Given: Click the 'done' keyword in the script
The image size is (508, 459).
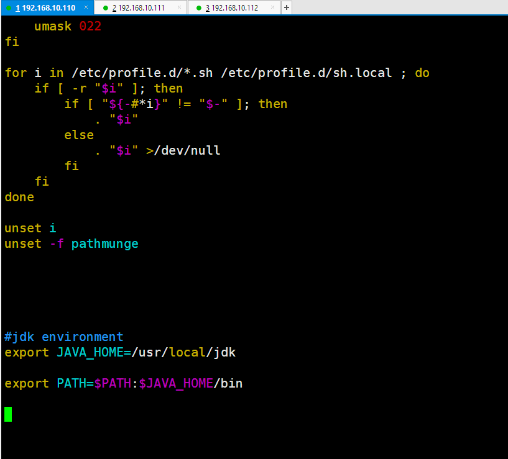Looking at the screenshot, I should tap(19, 198).
